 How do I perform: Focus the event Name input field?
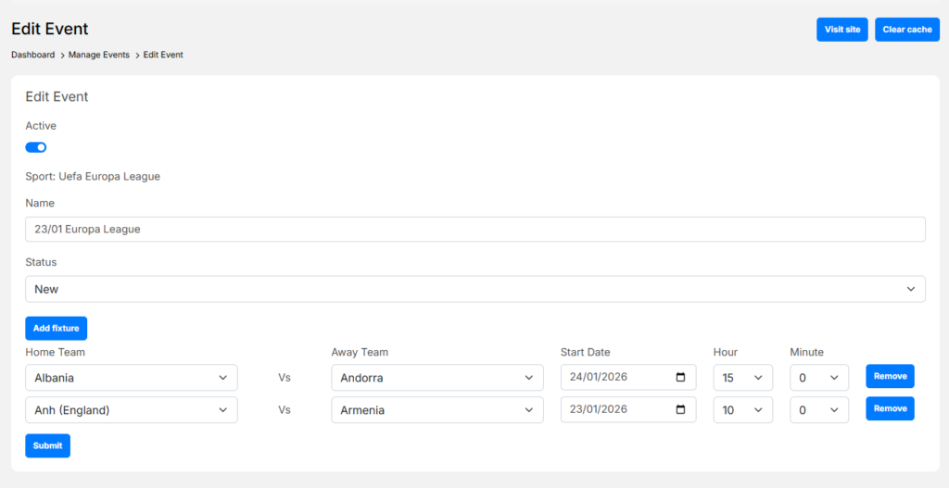(x=474, y=229)
